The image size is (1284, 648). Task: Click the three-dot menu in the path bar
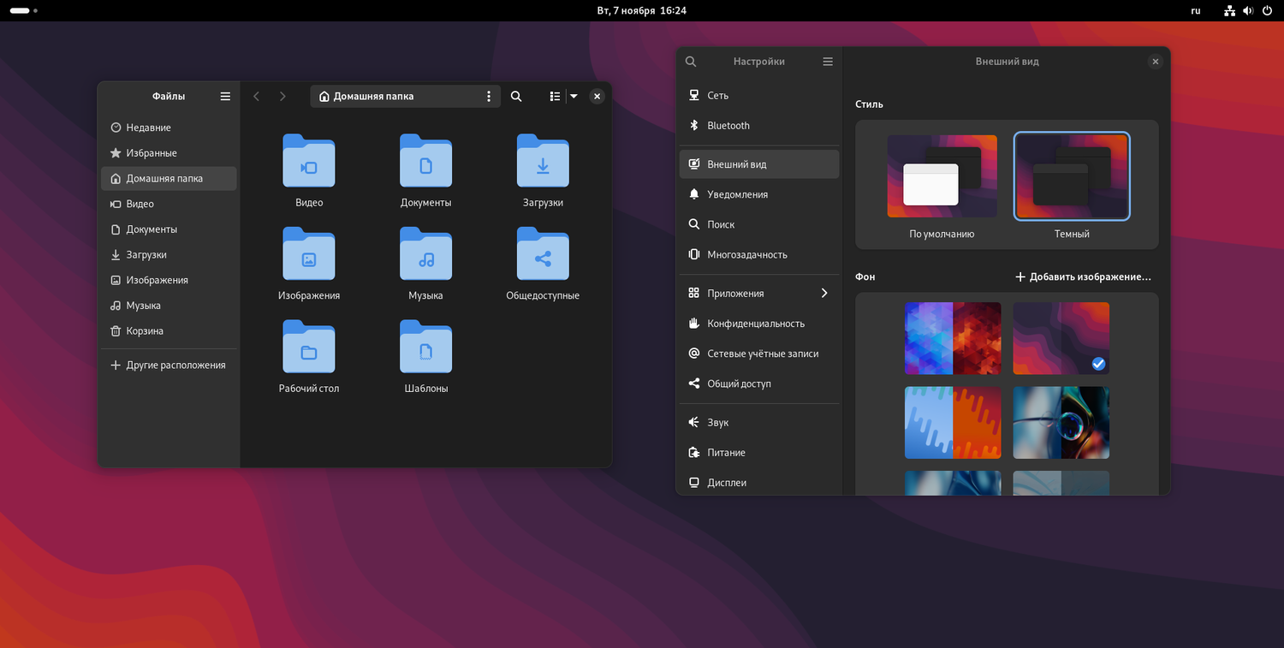pyautogui.click(x=489, y=97)
